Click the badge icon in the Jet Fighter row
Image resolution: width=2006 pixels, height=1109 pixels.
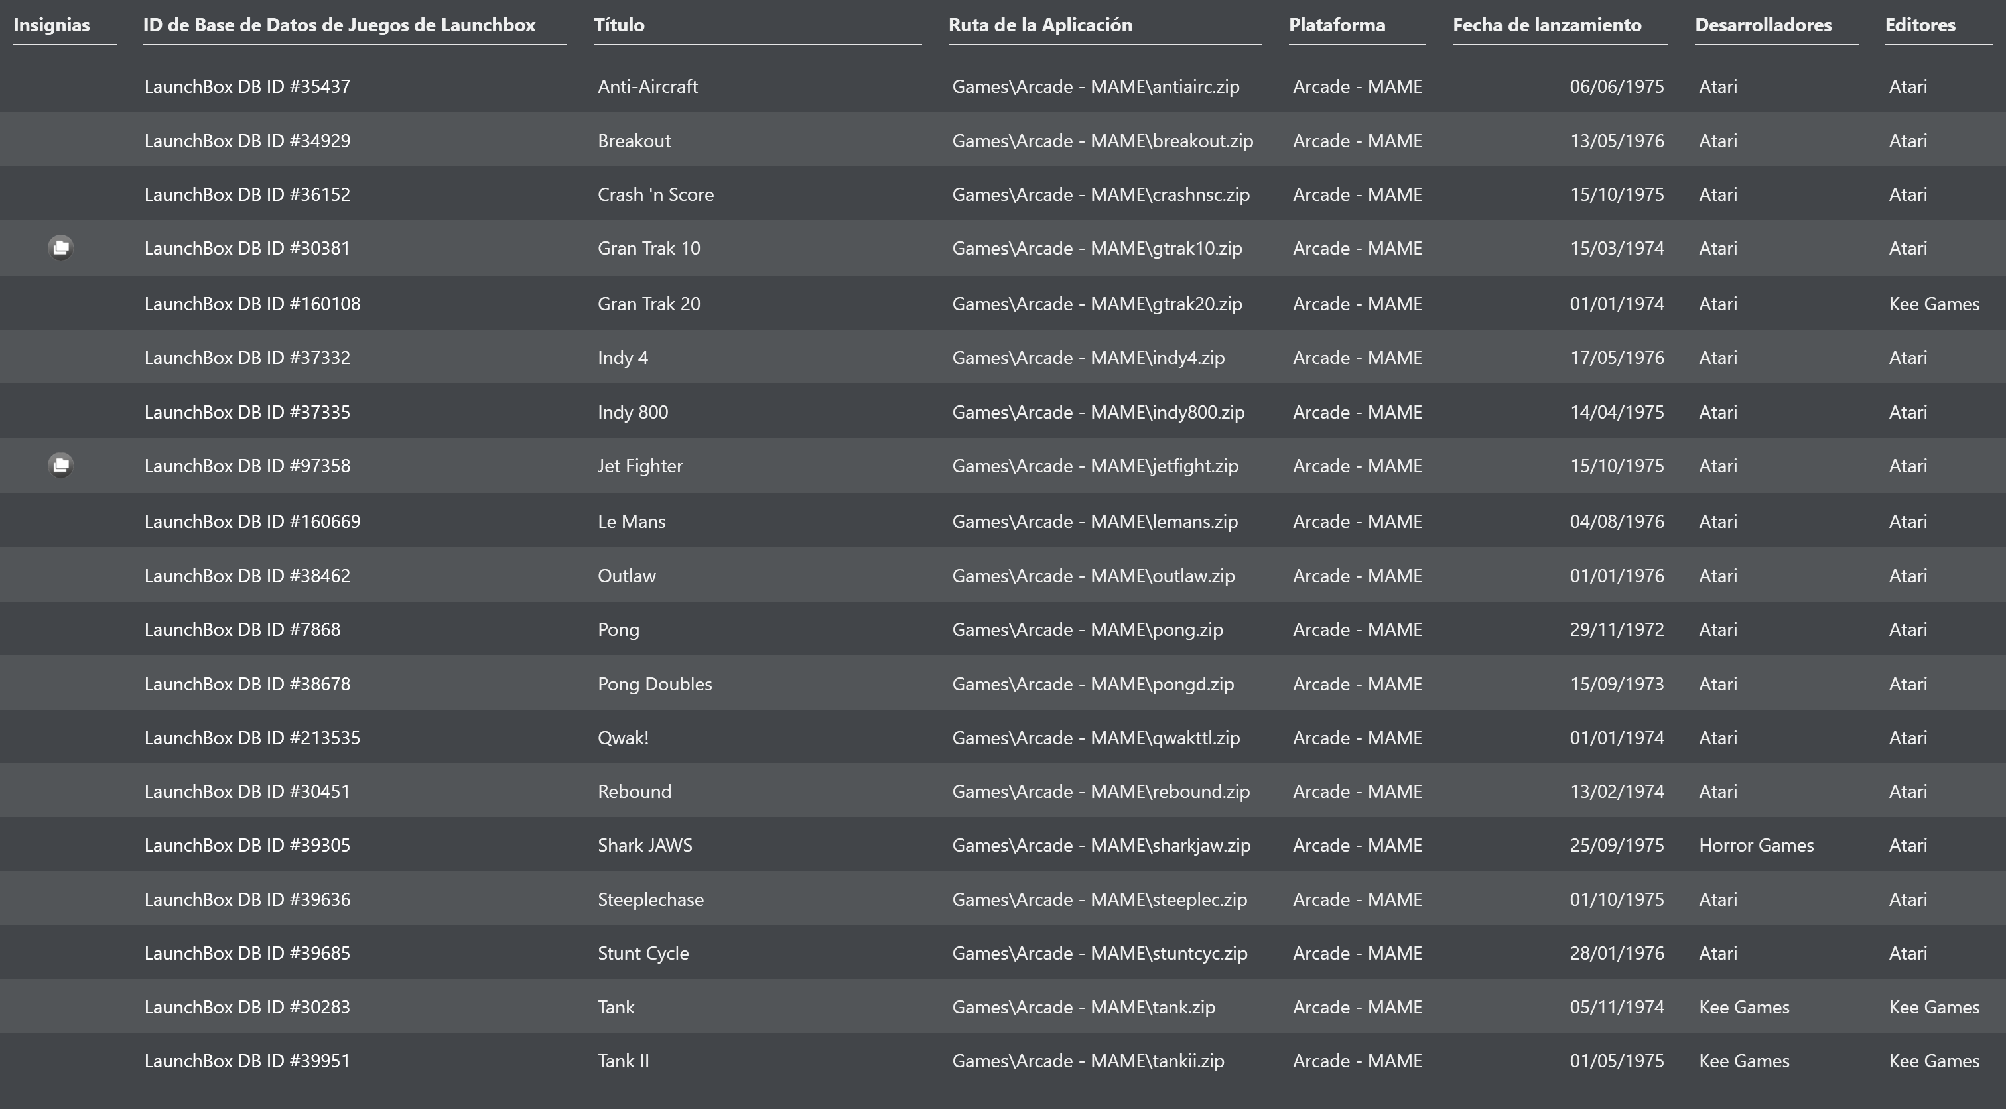pos(61,465)
